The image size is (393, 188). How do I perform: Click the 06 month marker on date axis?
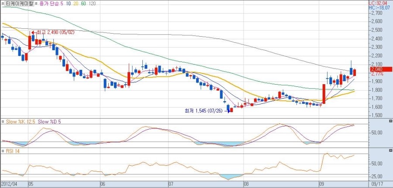click(x=103, y=184)
